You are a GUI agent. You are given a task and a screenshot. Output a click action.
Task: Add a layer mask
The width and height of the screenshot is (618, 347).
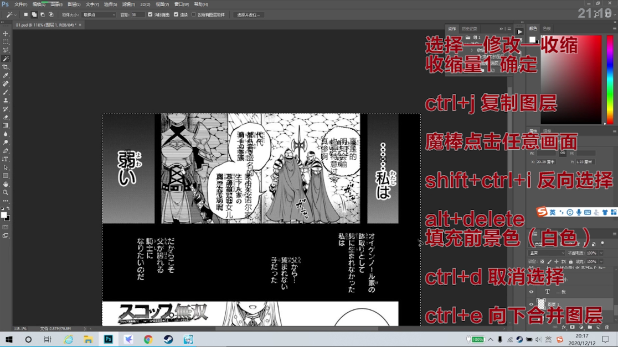tap(572, 327)
